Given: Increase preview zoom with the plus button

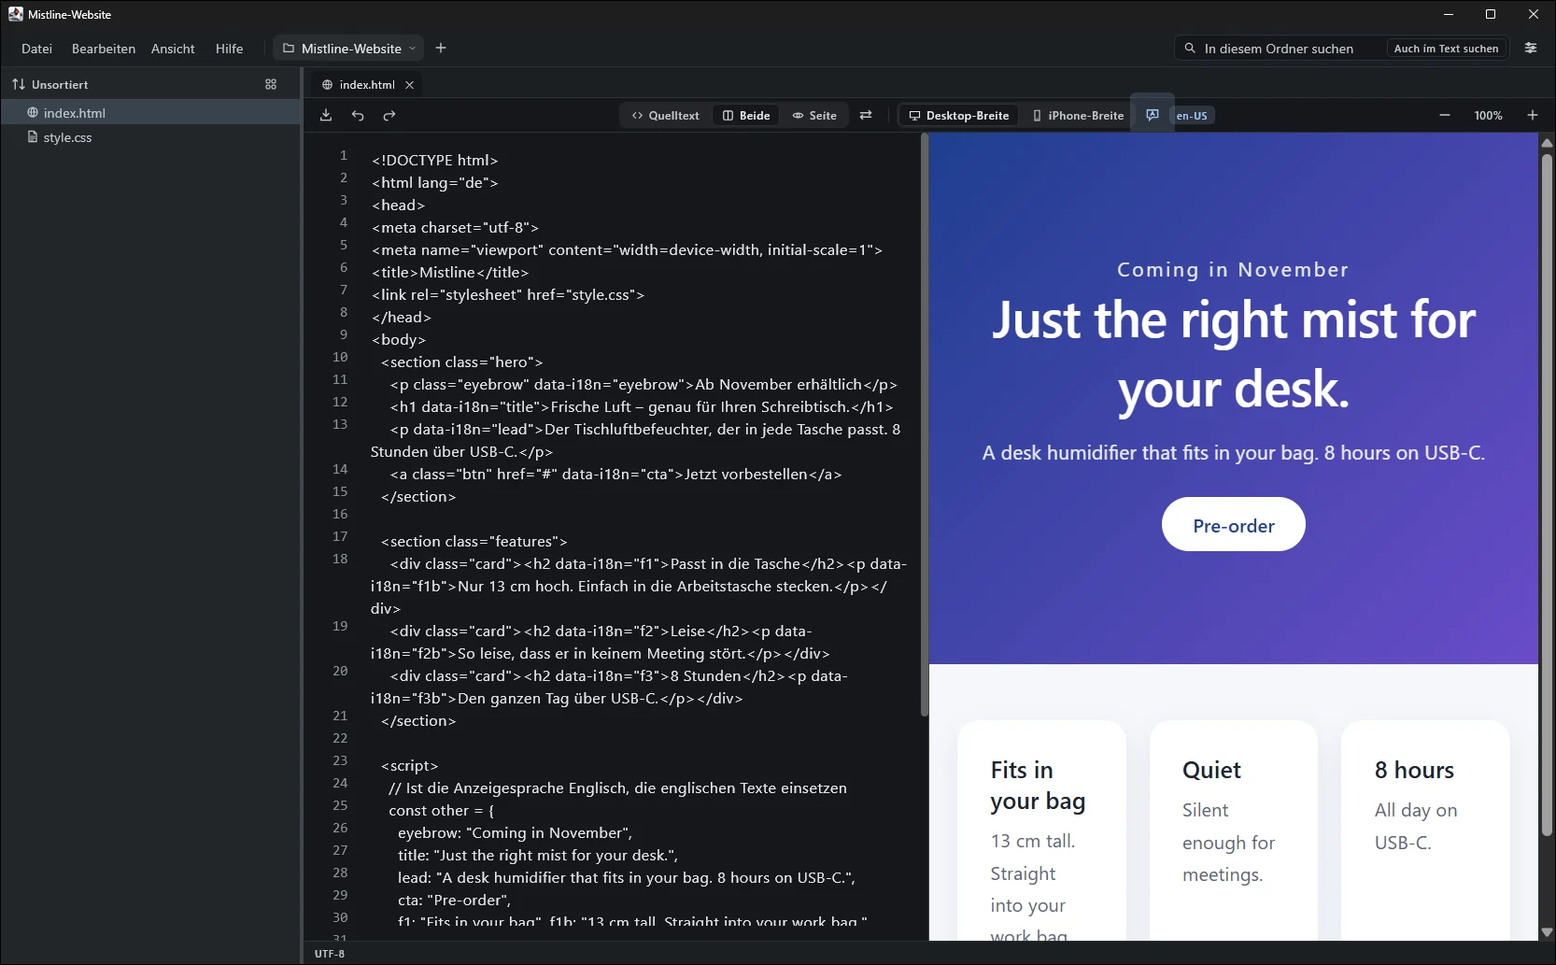Looking at the screenshot, I should 1533,115.
